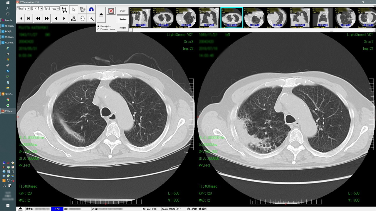Select series thumbnail 26 5mm Lung
This screenshot has width=376, height=211.
tap(367, 18)
